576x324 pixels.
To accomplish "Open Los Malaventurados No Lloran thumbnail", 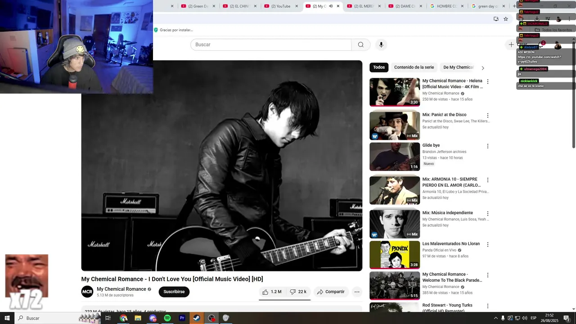I will (x=395, y=255).
